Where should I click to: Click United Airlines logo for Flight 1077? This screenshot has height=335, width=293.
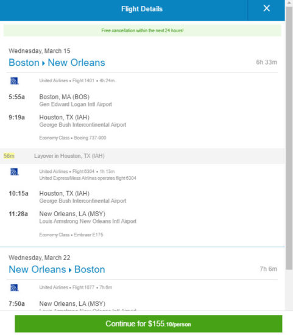[15, 287]
